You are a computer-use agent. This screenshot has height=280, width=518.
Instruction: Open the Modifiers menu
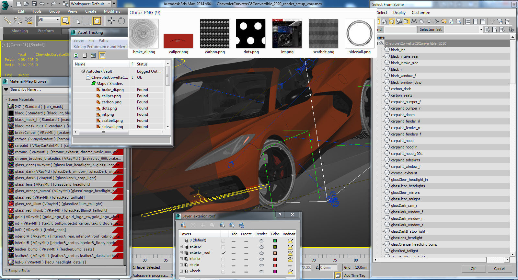point(112,11)
